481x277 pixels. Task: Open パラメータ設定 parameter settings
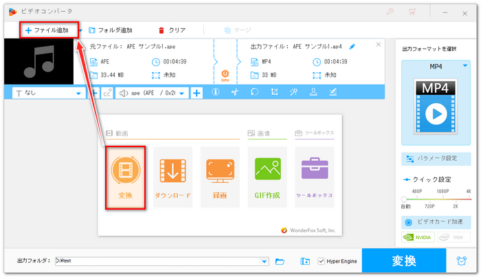click(436, 159)
